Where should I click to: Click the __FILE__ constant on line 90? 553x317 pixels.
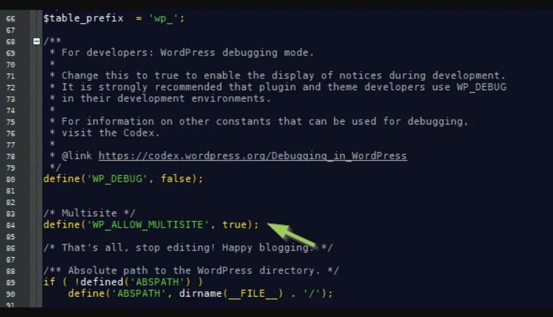pyautogui.click(x=252, y=293)
